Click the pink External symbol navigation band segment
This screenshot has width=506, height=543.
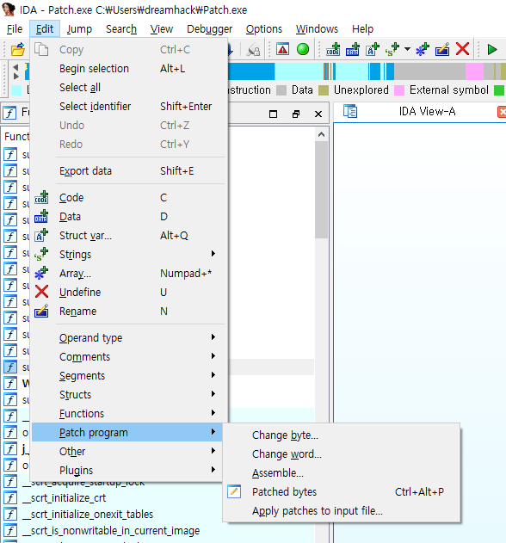coord(474,71)
